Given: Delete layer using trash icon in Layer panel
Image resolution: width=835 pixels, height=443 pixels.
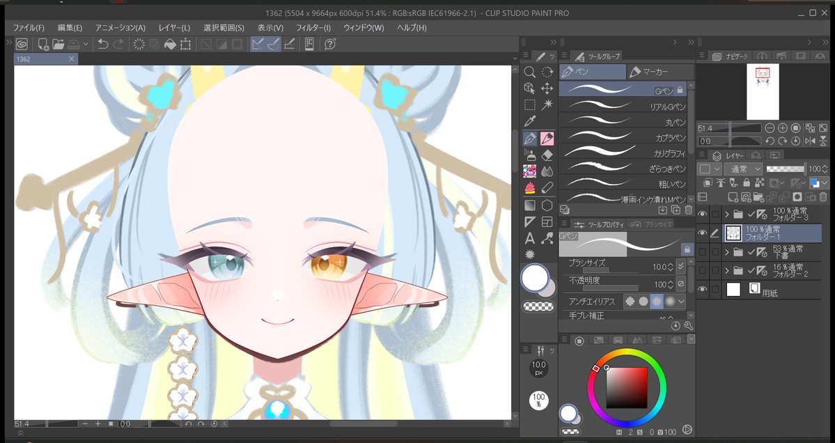Looking at the screenshot, I should click(x=823, y=197).
